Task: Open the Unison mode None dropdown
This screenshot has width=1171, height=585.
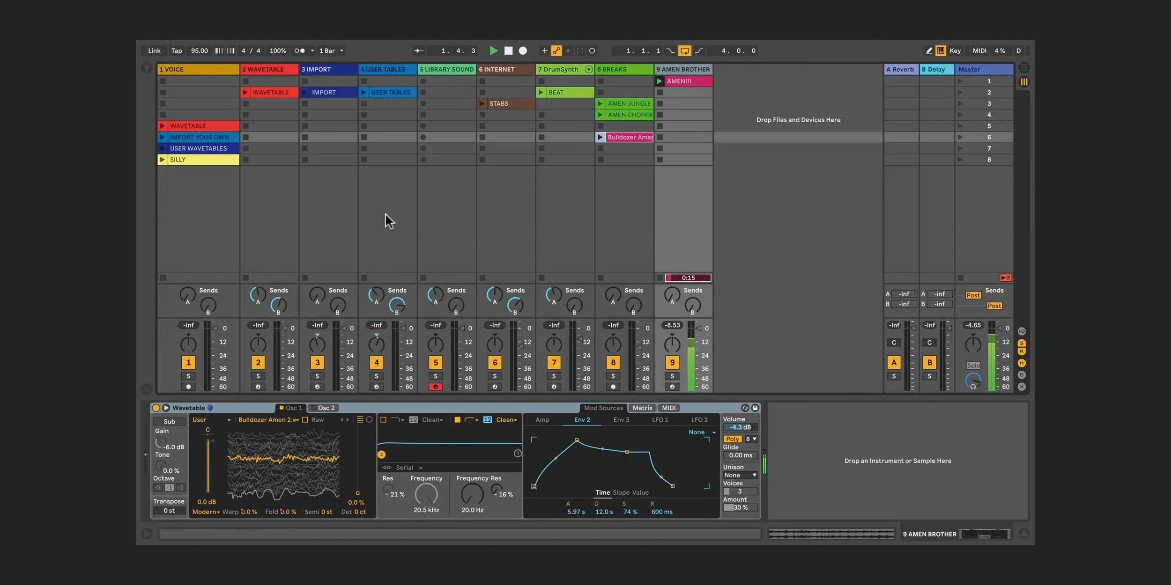Action: point(740,475)
